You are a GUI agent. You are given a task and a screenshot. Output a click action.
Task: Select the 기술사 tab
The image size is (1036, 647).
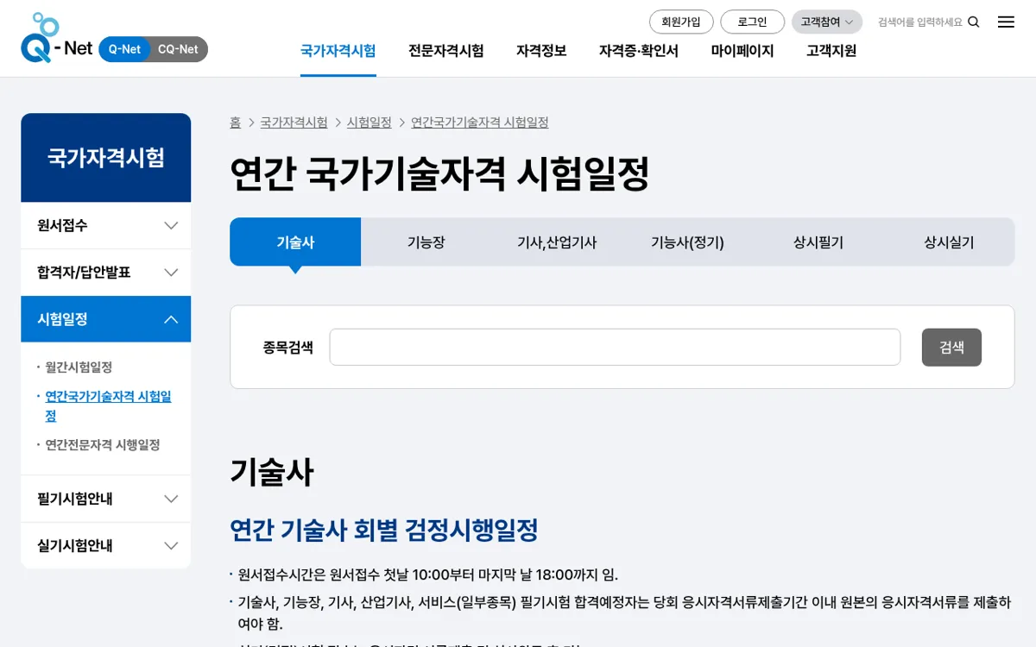click(295, 242)
